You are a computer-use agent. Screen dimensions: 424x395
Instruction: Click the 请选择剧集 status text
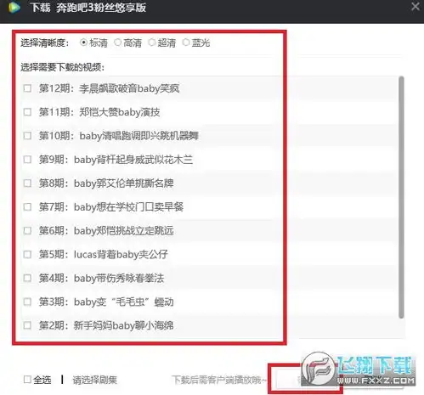click(x=95, y=380)
